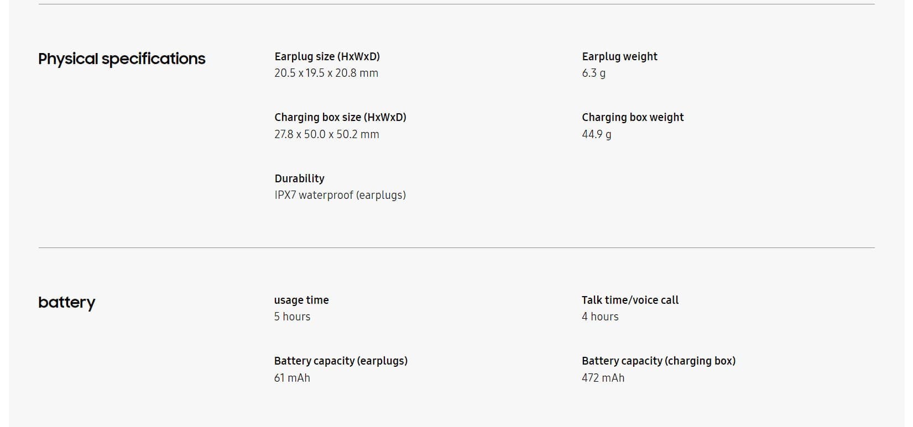Select the IPX7 waterproof (earplugs) text
This screenshot has height=427, width=913.
click(340, 195)
